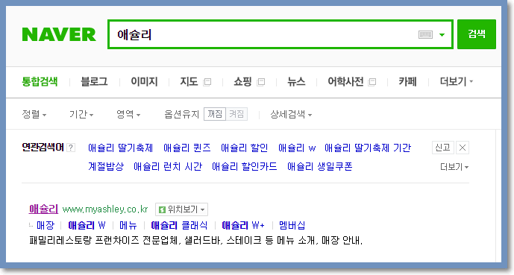Open the 영역 area dropdown
Screen dimensions: 514x275
tap(128, 114)
